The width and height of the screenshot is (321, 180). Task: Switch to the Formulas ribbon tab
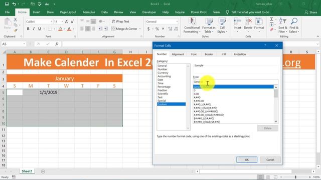pos(89,12)
